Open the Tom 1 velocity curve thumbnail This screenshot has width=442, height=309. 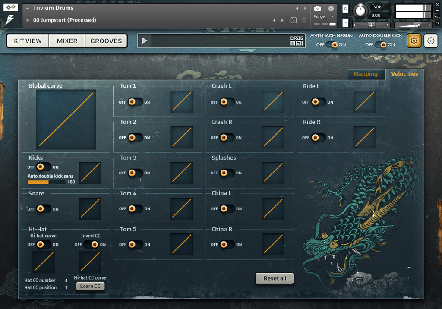[182, 102]
